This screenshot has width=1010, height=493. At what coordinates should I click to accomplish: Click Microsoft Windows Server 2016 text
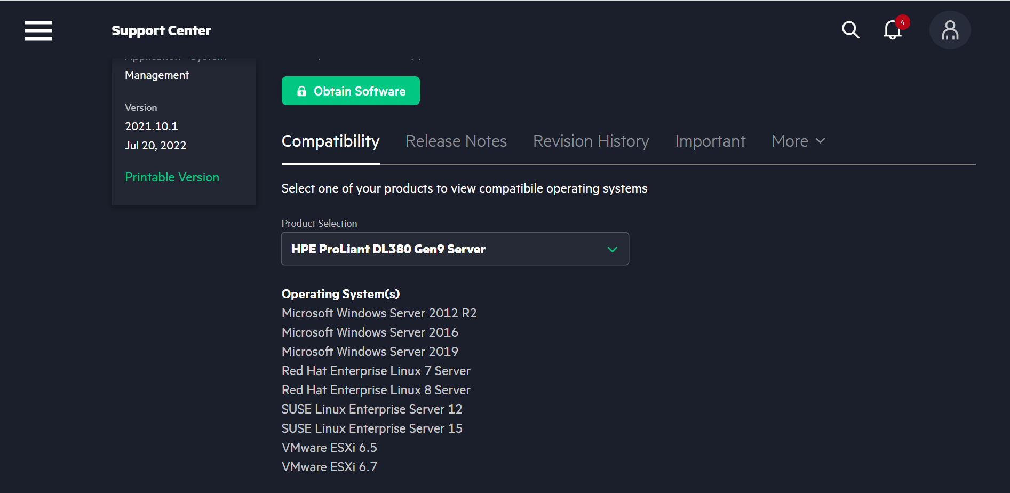(x=370, y=332)
